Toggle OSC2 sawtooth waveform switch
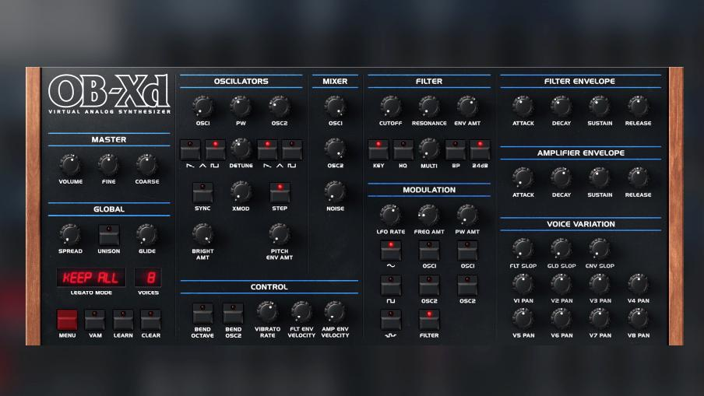 (x=267, y=150)
